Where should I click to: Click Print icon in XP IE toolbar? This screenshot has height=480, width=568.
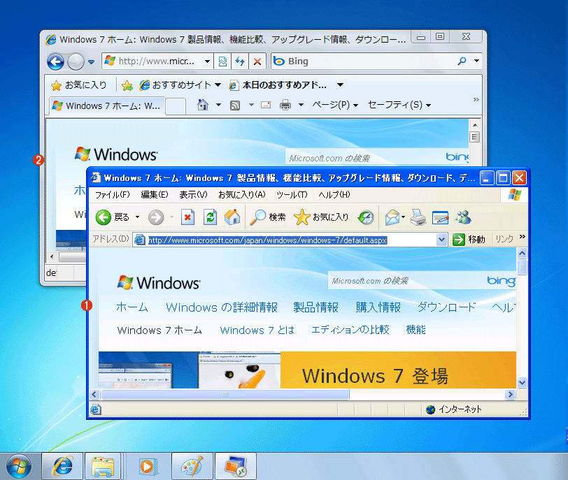[418, 218]
